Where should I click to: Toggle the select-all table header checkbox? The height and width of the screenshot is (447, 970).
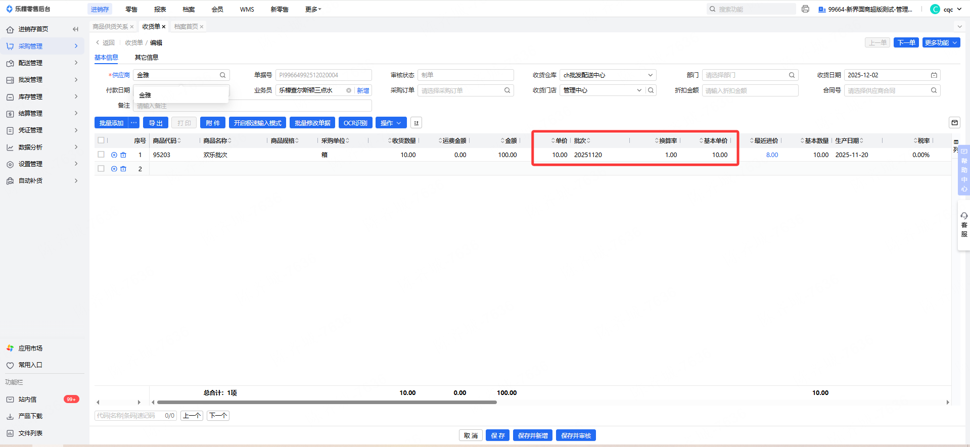click(101, 140)
